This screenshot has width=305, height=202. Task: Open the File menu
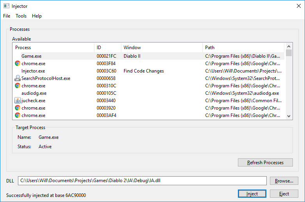pos(7,16)
